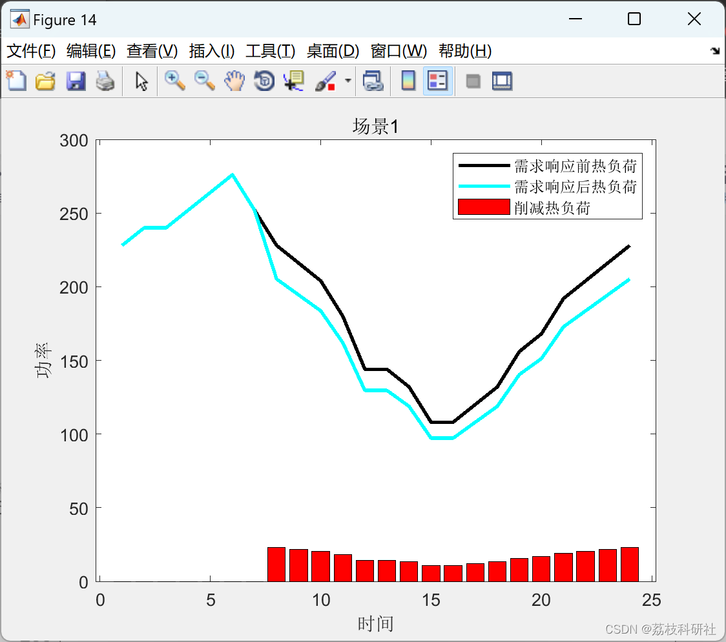Viewport: 726px width, 642px height.
Task: Print the figure using the printer icon
Action: coord(105,81)
